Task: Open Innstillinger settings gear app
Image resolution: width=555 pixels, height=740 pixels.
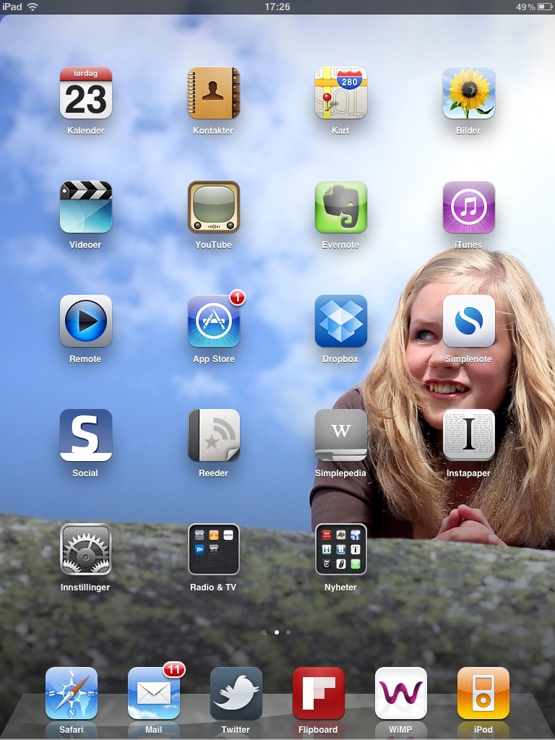Action: (86, 549)
